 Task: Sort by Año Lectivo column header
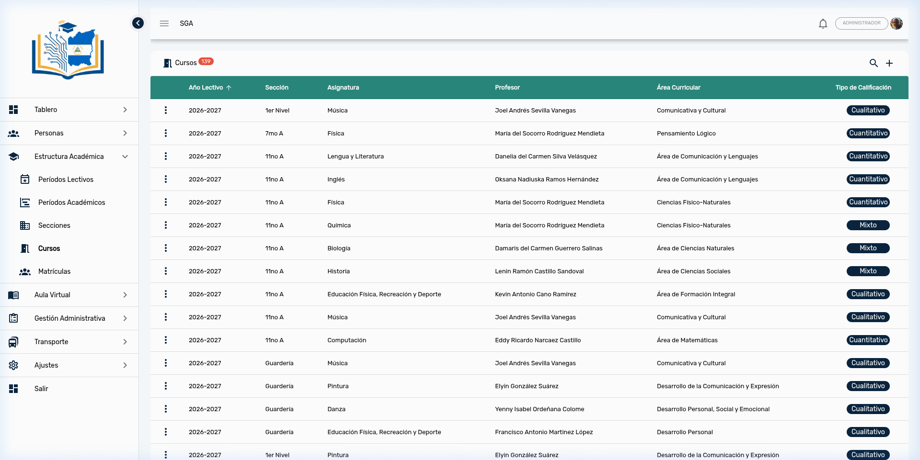(206, 88)
